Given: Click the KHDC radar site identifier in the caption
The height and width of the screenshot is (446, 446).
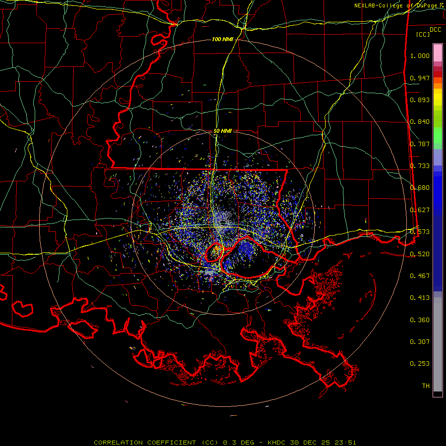Looking at the screenshot, I should (x=278, y=443).
